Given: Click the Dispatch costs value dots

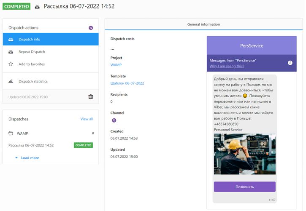Looking at the screenshot, I should click(x=112, y=49).
